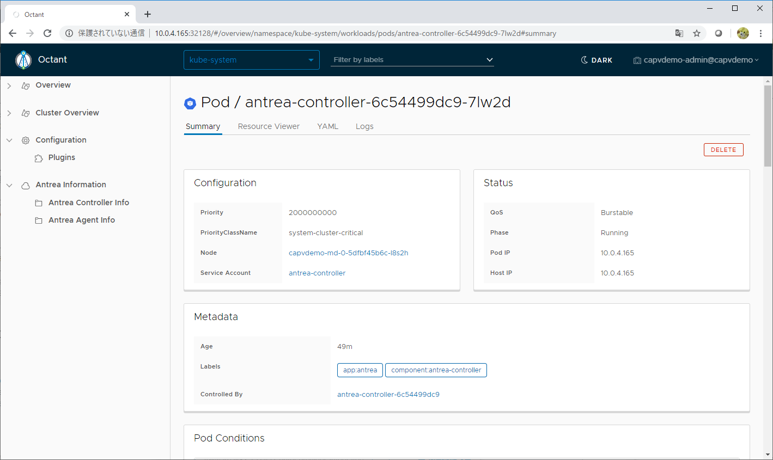Switch to the Summary tab
773x460 pixels.
[x=203, y=126]
